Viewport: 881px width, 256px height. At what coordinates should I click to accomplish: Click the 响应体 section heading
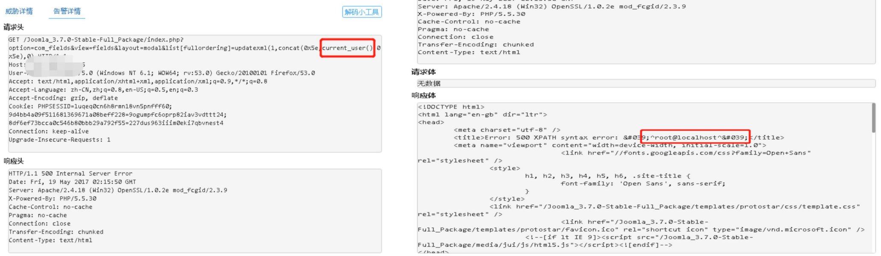(x=423, y=95)
